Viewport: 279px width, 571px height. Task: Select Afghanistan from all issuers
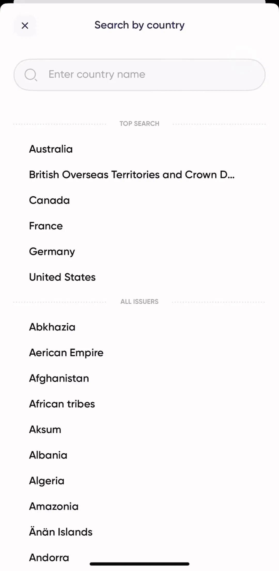point(59,378)
